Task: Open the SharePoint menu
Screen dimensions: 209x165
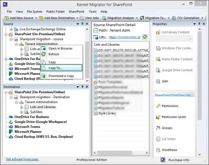Action: 77,12
